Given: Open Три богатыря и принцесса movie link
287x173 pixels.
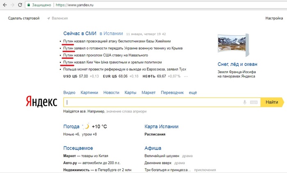Looking at the screenshot, I should (x=168, y=170).
